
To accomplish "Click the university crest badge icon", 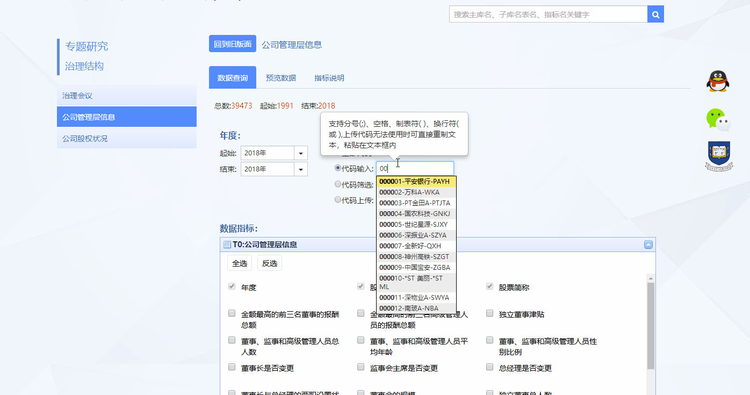I will pyautogui.click(x=719, y=156).
